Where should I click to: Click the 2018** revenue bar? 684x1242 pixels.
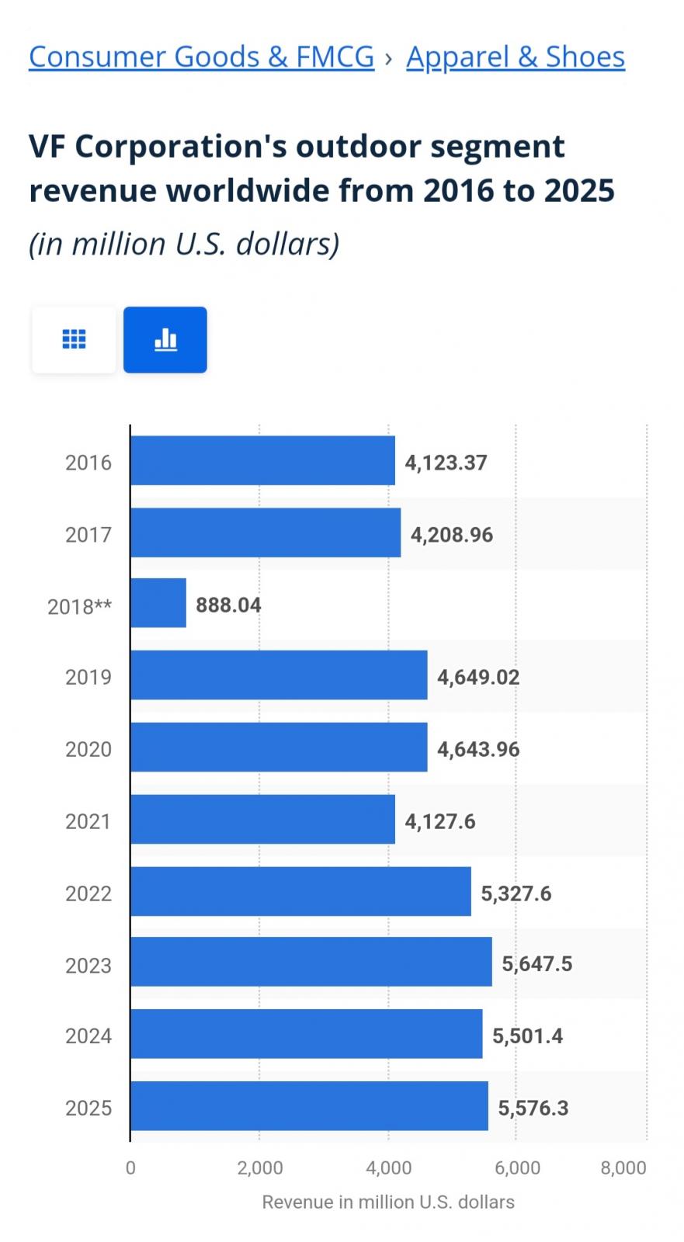point(158,603)
